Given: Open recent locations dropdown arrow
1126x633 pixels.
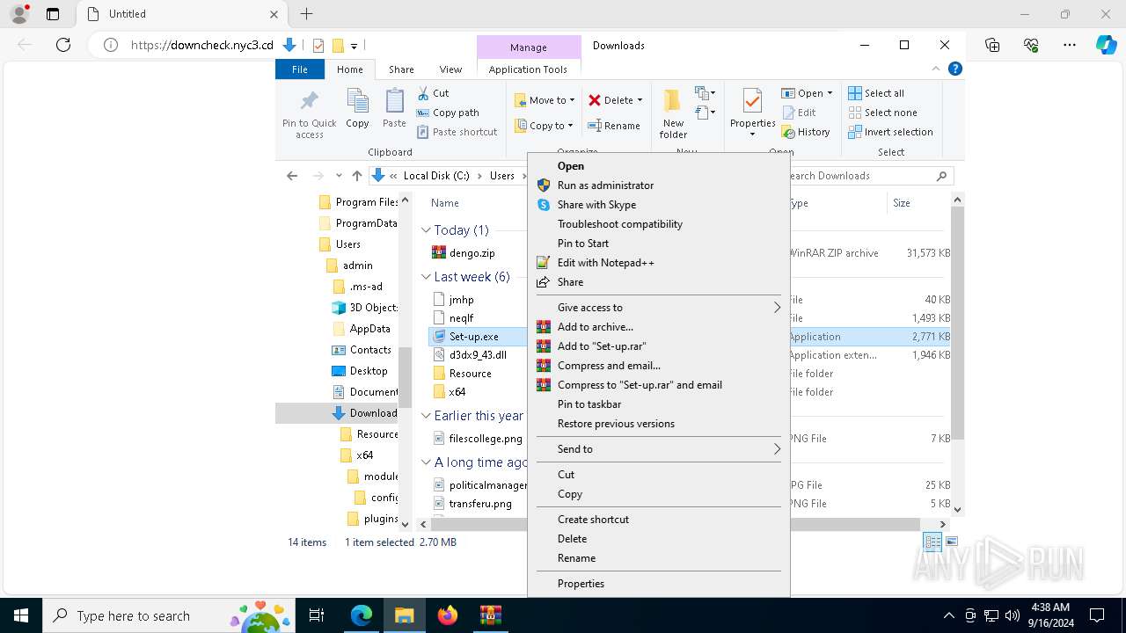Looking at the screenshot, I should (x=339, y=176).
